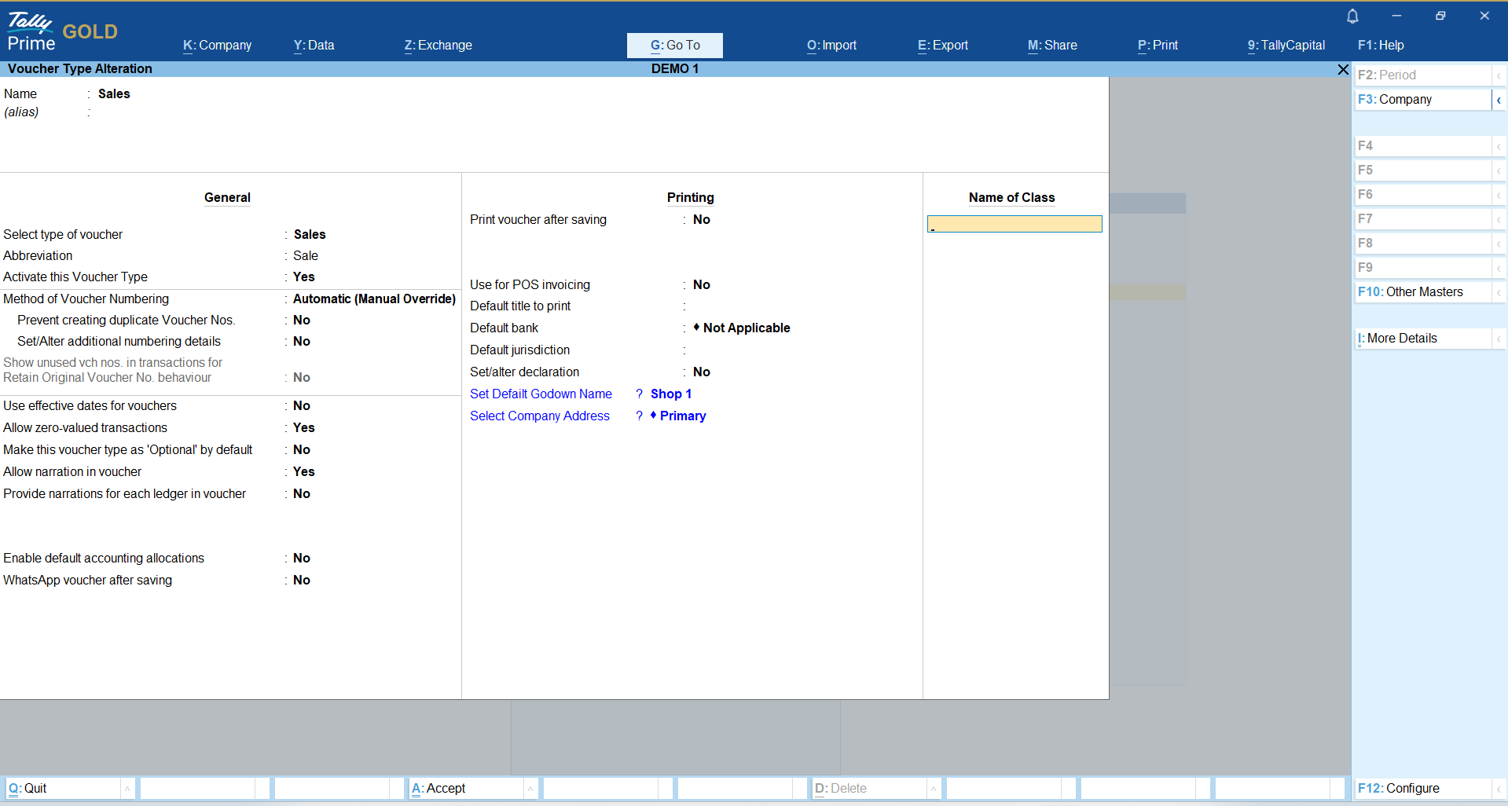Select the Default bank 'Not Applicable' value
The height and width of the screenshot is (806, 1508).
[746, 328]
